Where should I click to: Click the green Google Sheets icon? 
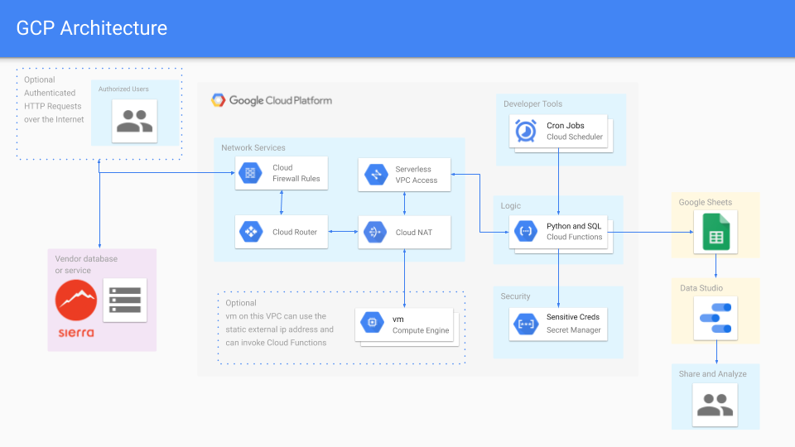(x=715, y=232)
